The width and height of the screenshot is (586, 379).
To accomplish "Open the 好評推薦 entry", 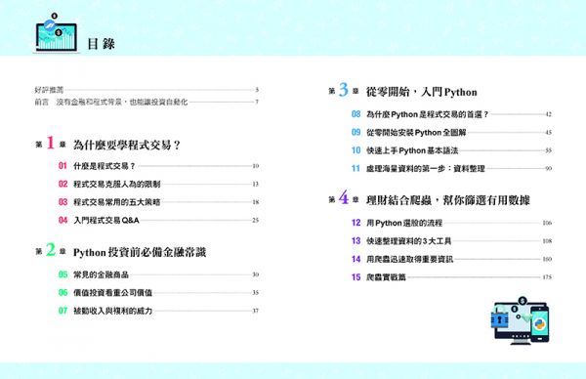I will coord(146,90).
